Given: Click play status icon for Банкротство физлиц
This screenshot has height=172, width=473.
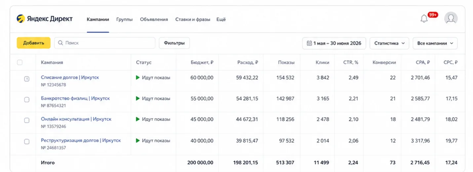Looking at the screenshot, I should pyautogui.click(x=138, y=99).
